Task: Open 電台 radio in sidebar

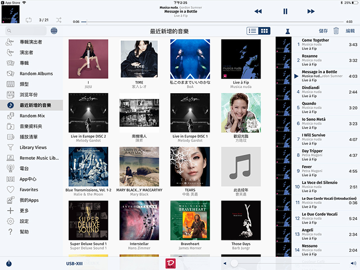Action: pyautogui.click(x=24, y=168)
